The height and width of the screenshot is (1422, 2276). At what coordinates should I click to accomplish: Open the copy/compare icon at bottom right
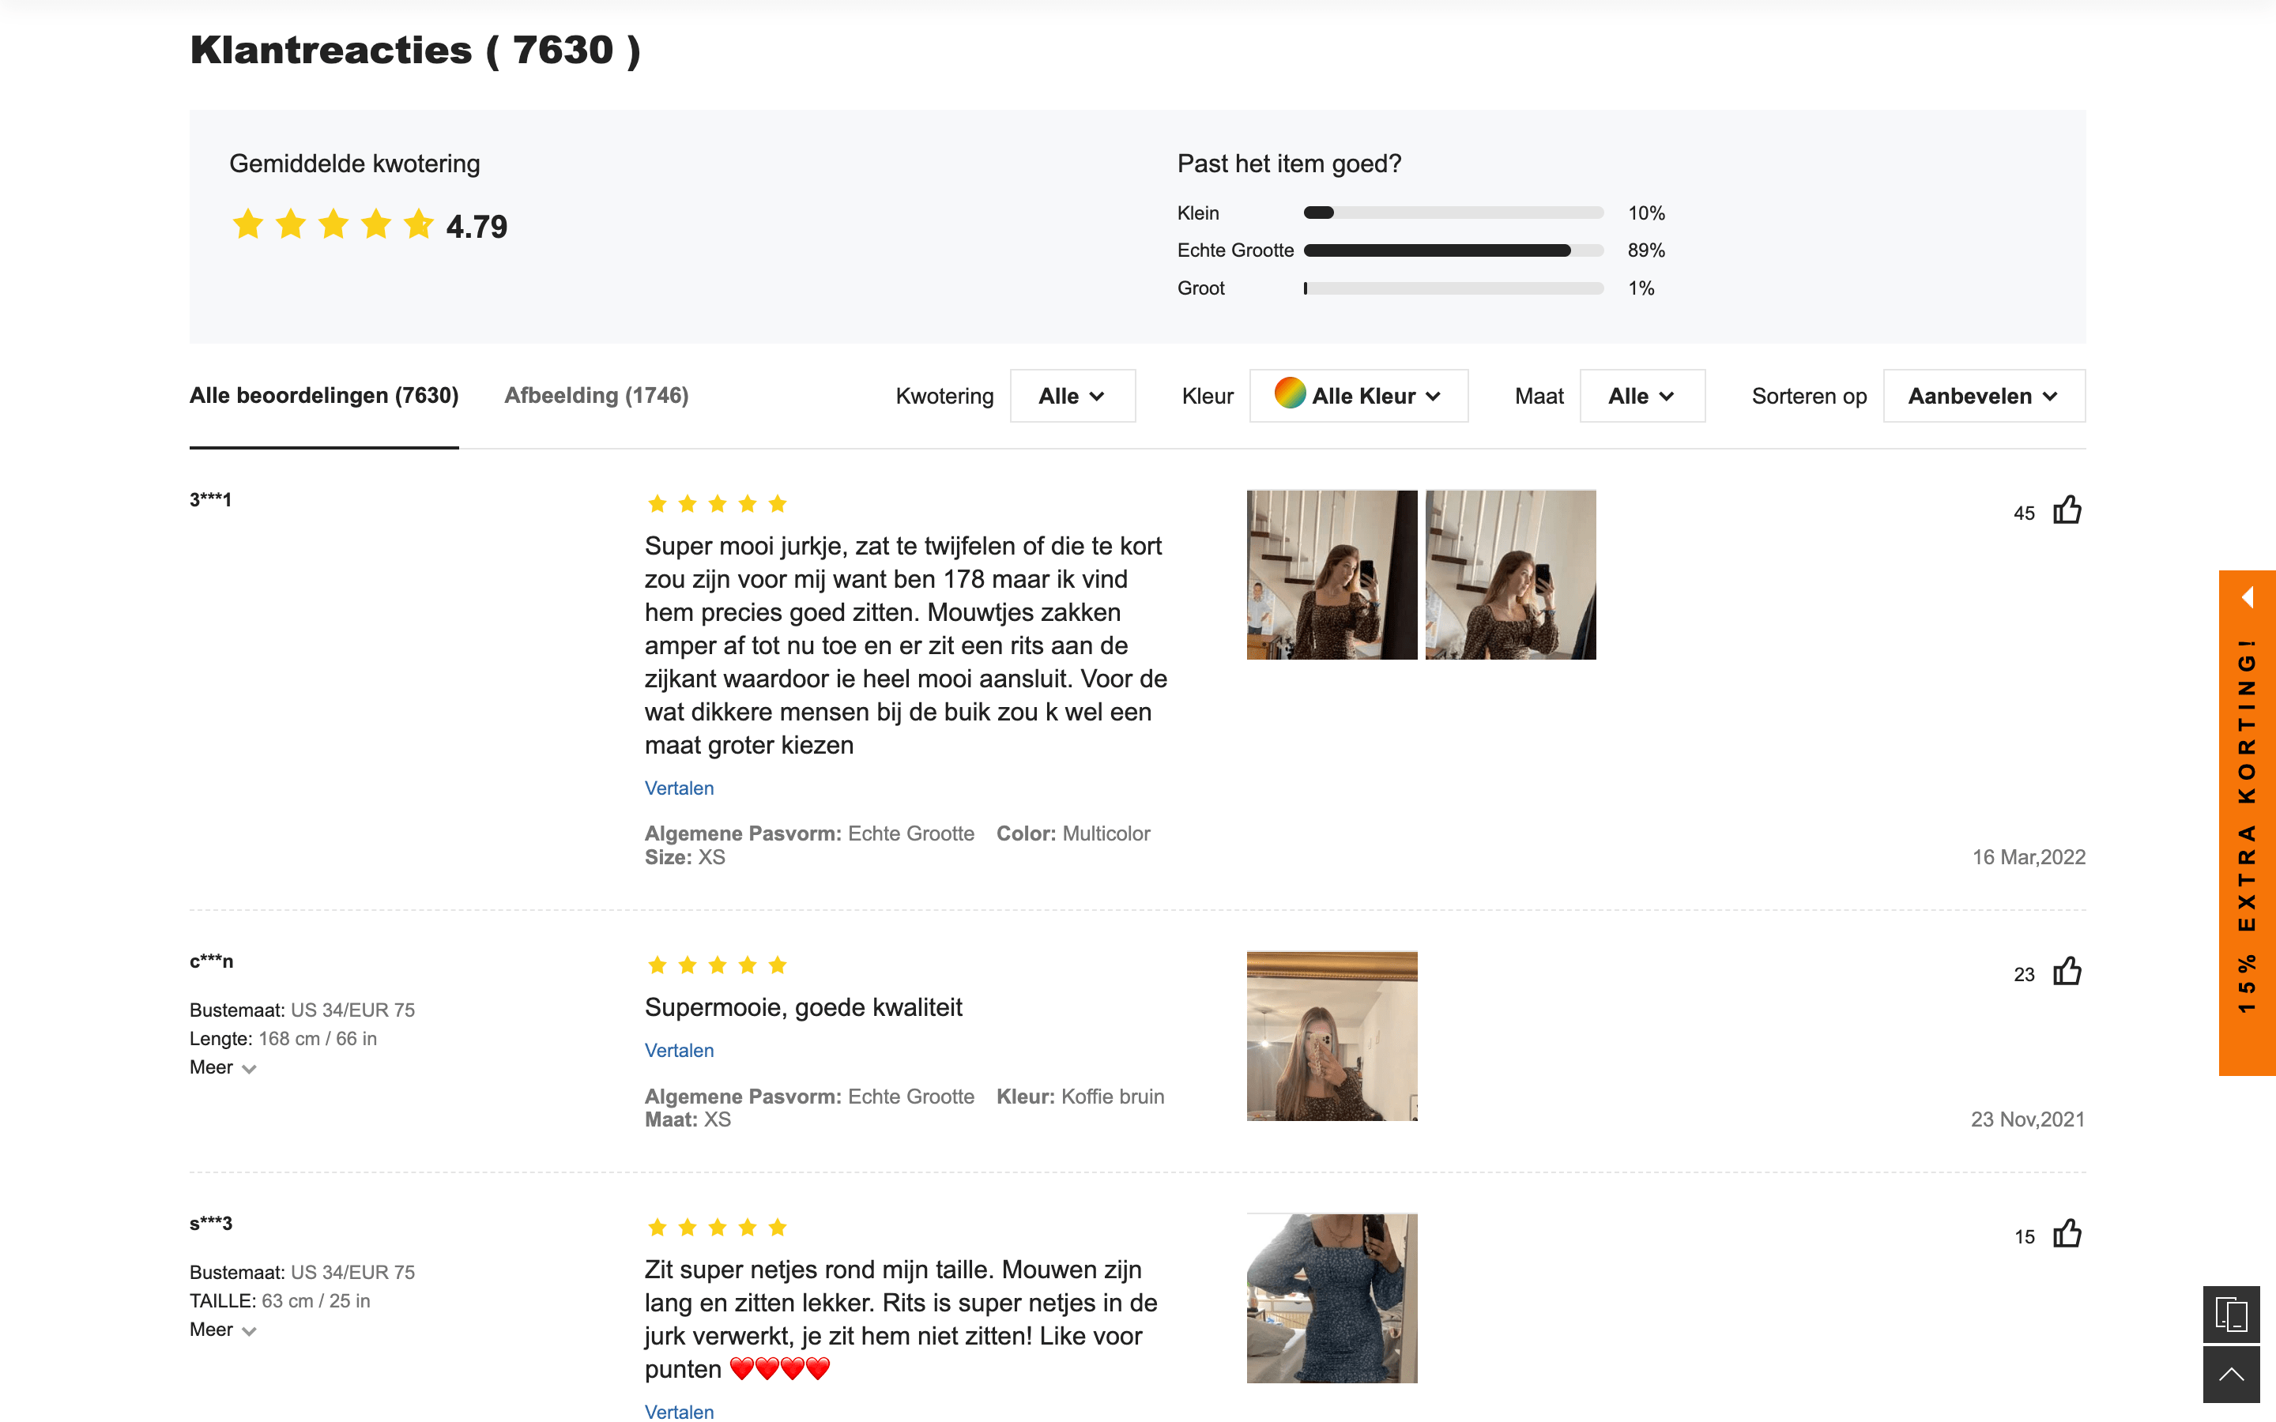pos(2231,1314)
